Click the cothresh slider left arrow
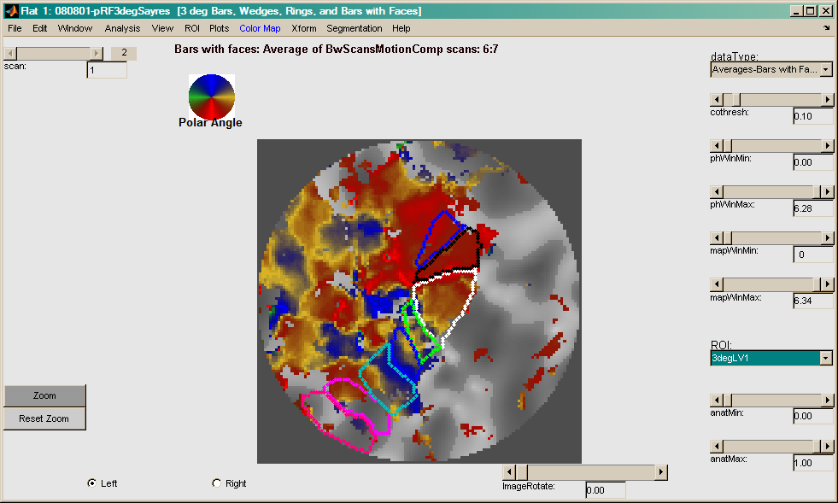This screenshot has width=838, height=503. pos(717,100)
